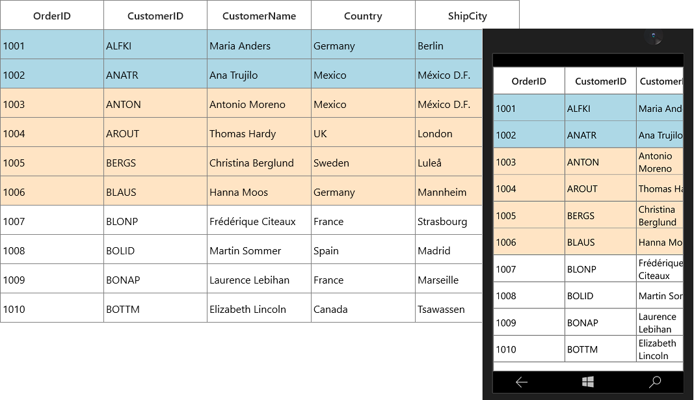Screen dimensions: 694x400
Task: Tap Elizabeth Lincoln cell on phone grid
Action: click(x=660, y=349)
